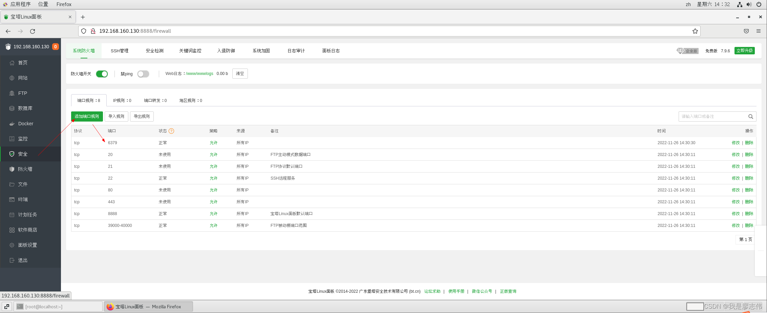Open the FTP icon in sidebar
This screenshot has height=313, width=767.
point(12,93)
